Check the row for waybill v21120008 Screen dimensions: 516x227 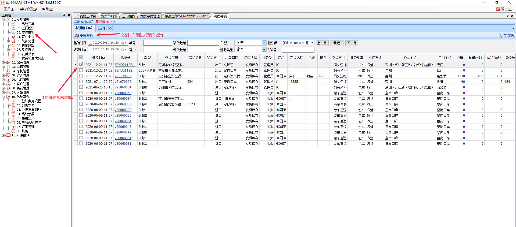81,76
